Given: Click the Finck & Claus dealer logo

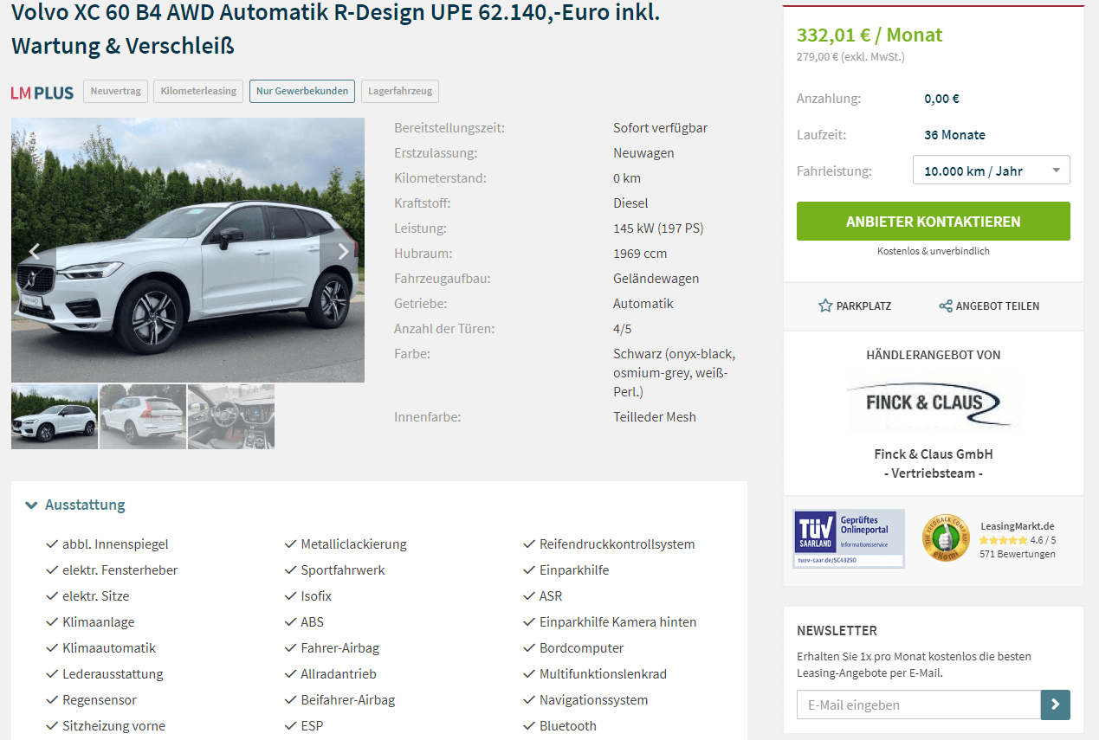Looking at the screenshot, I should (x=933, y=402).
